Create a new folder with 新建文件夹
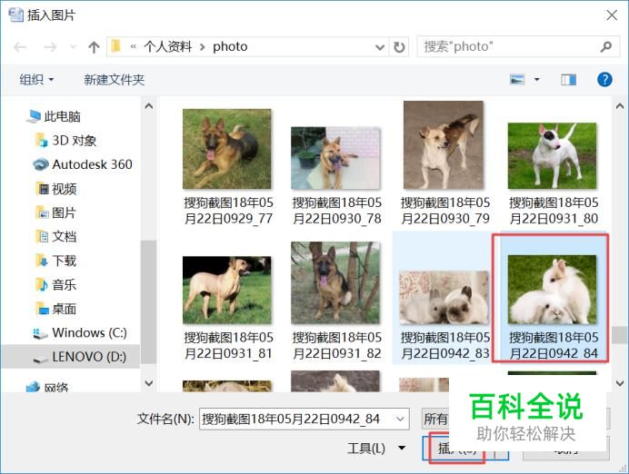 (x=114, y=79)
